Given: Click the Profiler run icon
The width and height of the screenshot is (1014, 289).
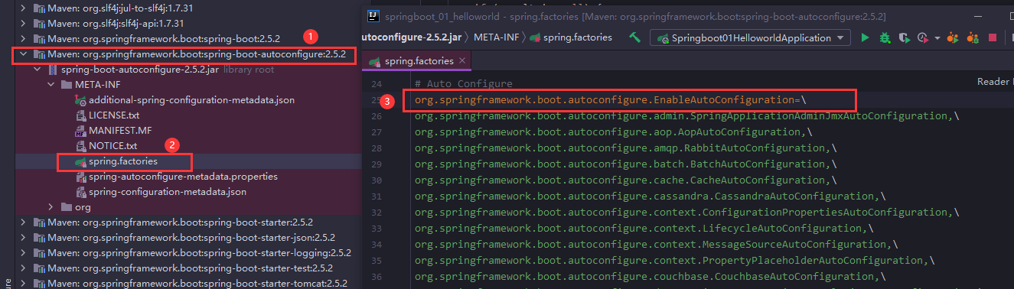Looking at the screenshot, I should [x=923, y=37].
